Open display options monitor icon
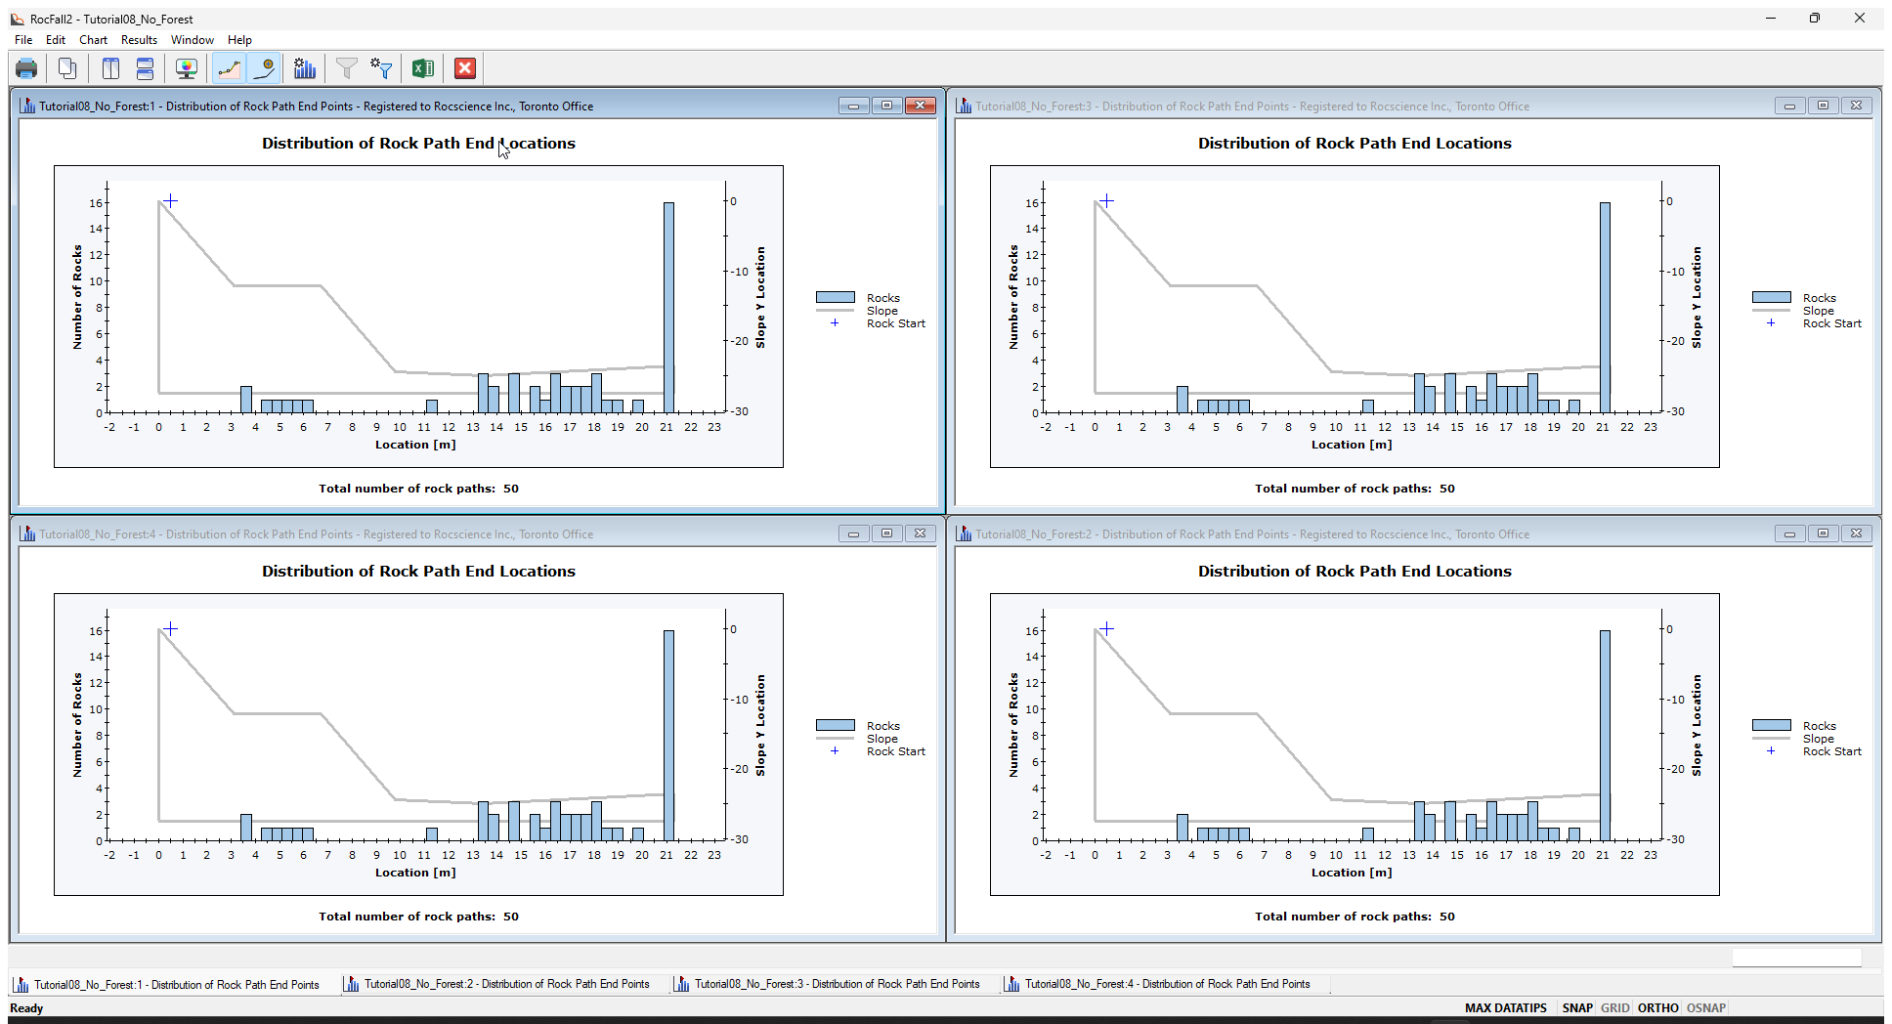This screenshot has height=1024, width=1892. [187, 68]
